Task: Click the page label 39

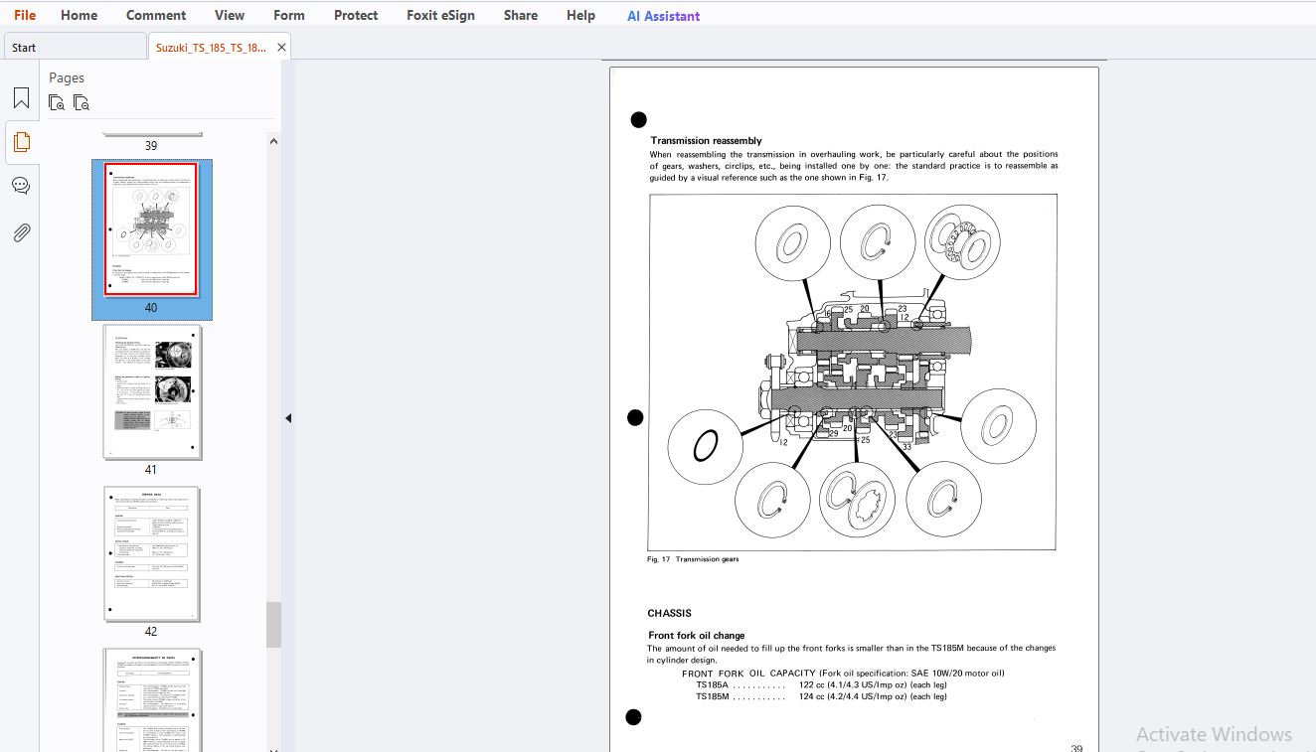Action: (x=151, y=146)
